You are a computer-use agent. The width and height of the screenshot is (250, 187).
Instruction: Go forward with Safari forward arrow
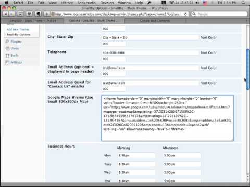(11, 14)
